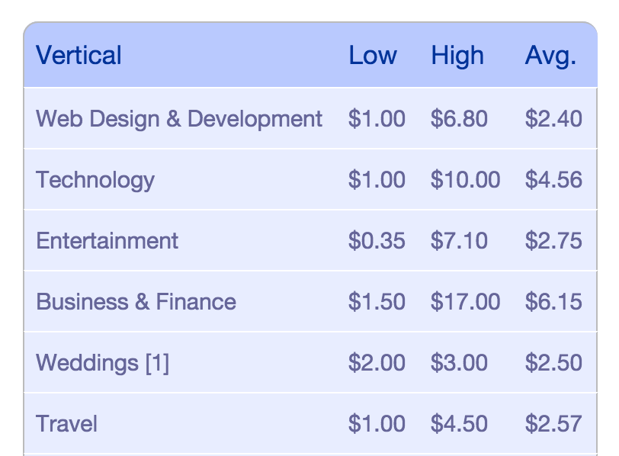Click the $17.00 Business high value

[x=465, y=302]
